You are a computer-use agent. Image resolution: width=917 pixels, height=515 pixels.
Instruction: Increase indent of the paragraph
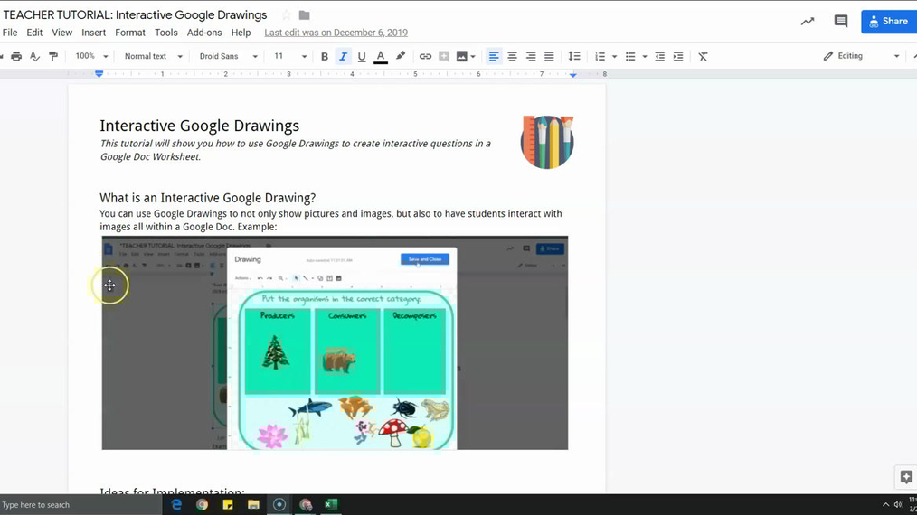678,56
